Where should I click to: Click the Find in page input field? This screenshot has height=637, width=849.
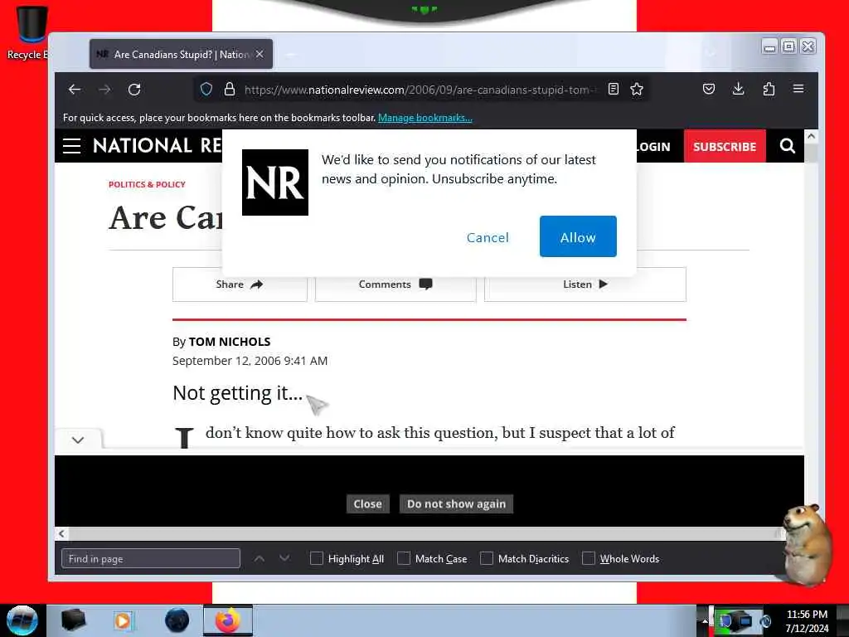coord(151,558)
